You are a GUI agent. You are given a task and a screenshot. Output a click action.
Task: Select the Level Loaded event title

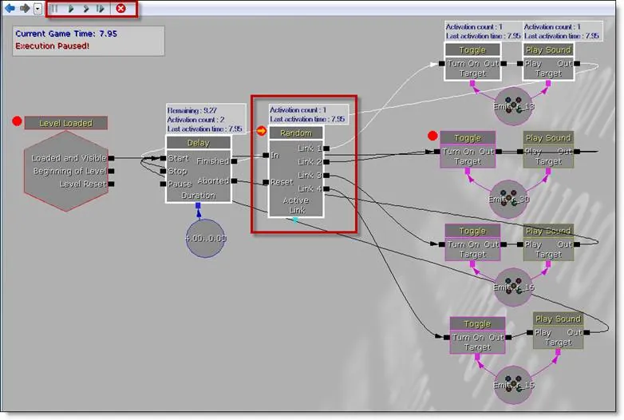pyautogui.click(x=65, y=123)
